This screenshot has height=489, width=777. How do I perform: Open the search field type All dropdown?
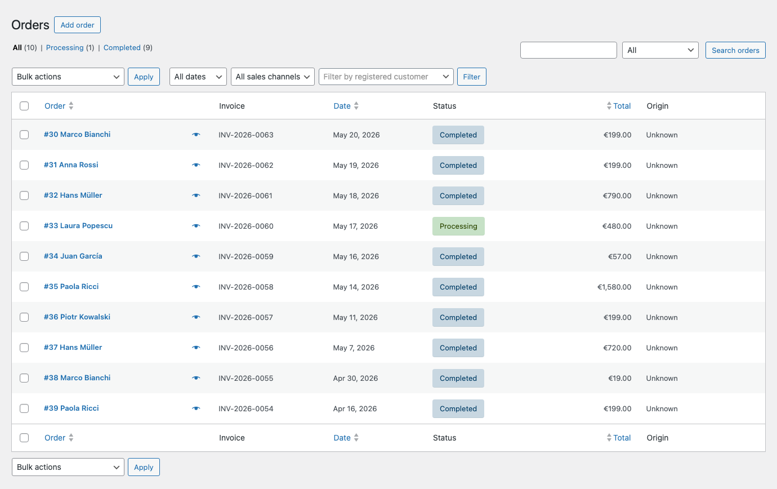pos(660,50)
